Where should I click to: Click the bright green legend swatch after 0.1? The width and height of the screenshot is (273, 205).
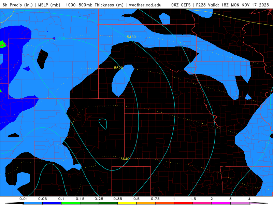(71, 203)
